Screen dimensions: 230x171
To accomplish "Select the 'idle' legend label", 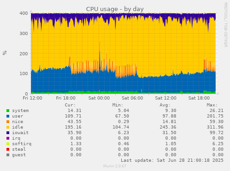I will [x=18, y=127].
